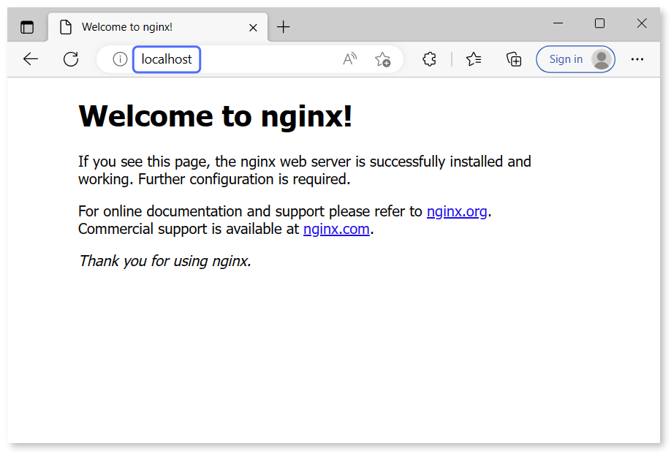Follow the nginx.org documentation link
Viewport: 671px width, 454px height.
(457, 211)
